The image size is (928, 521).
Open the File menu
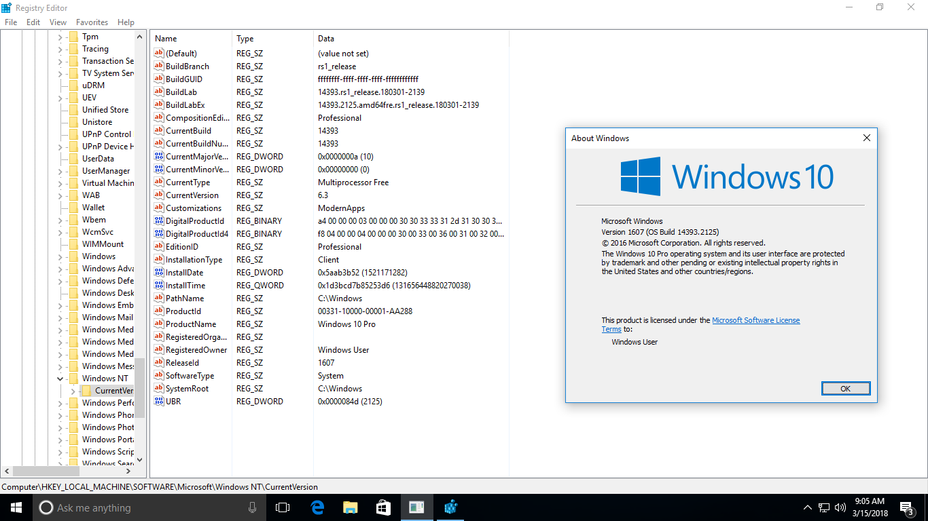pyautogui.click(x=11, y=22)
